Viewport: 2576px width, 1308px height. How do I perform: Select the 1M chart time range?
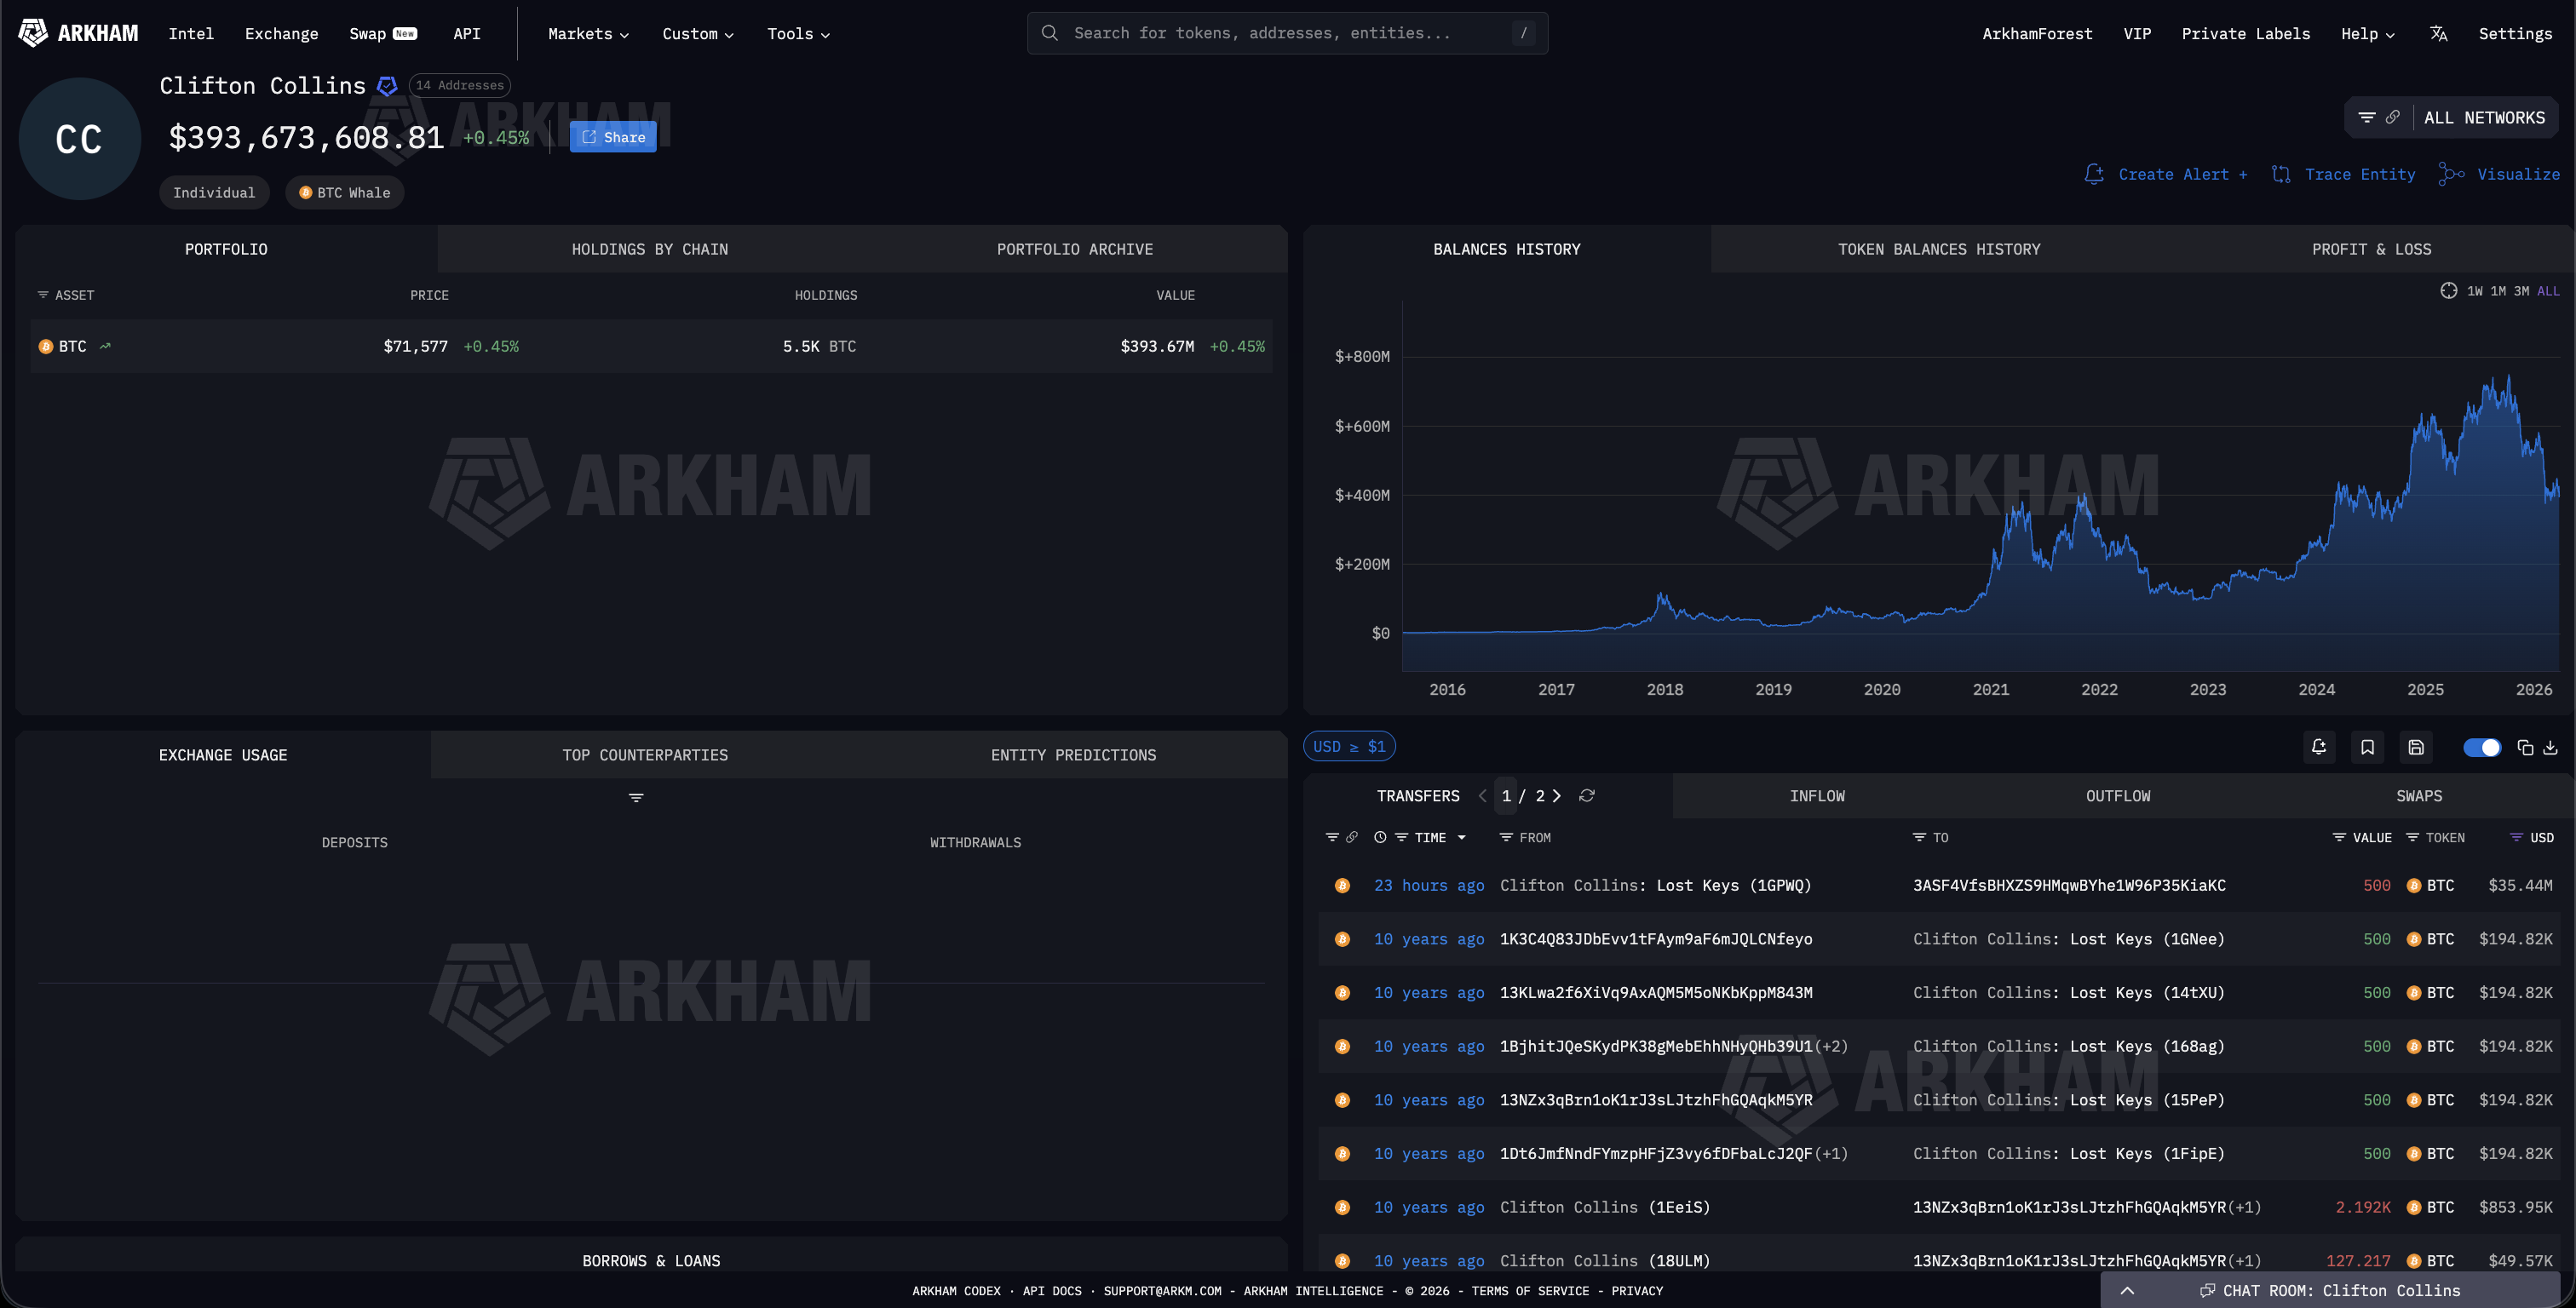(2498, 291)
